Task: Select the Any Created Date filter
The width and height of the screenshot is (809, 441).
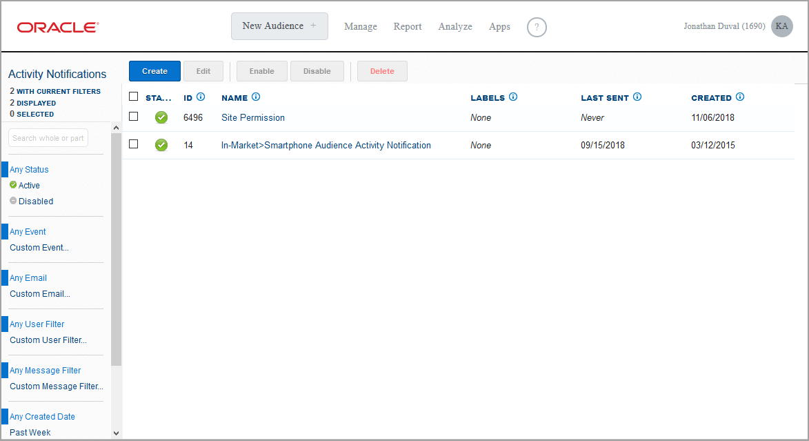Action: coord(42,417)
